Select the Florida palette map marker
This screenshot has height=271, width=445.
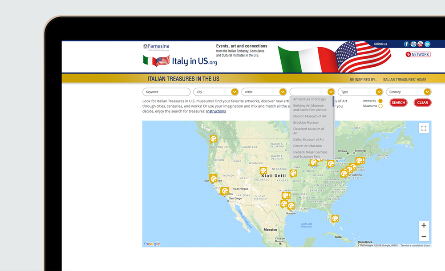pyautogui.click(x=335, y=218)
